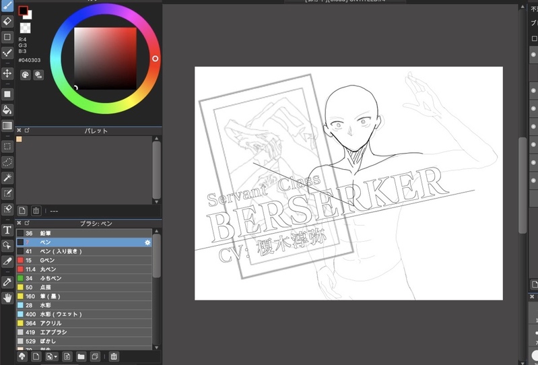Select the connected-dots shape brush tool
The image size is (538, 365).
coord(7,53)
